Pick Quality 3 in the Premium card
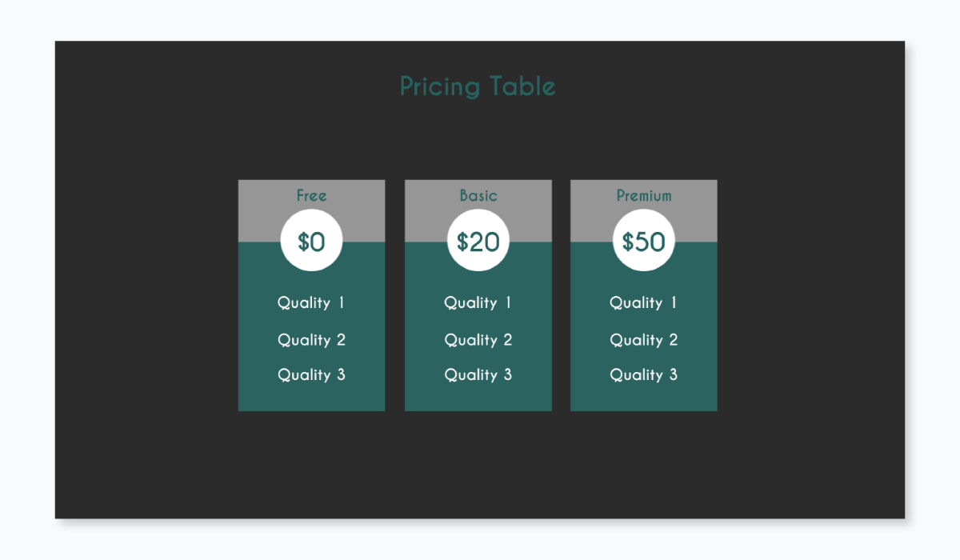This screenshot has height=560, width=960. pos(644,374)
